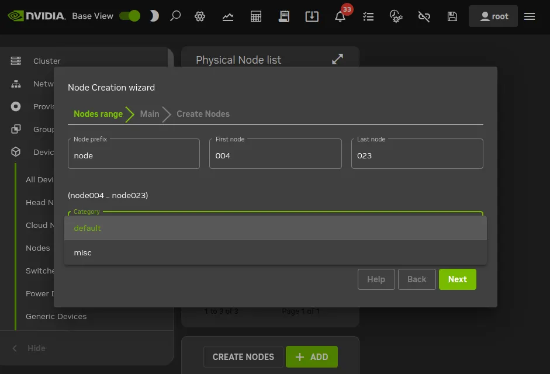Click the First node field
550x374 pixels.
point(275,154)
